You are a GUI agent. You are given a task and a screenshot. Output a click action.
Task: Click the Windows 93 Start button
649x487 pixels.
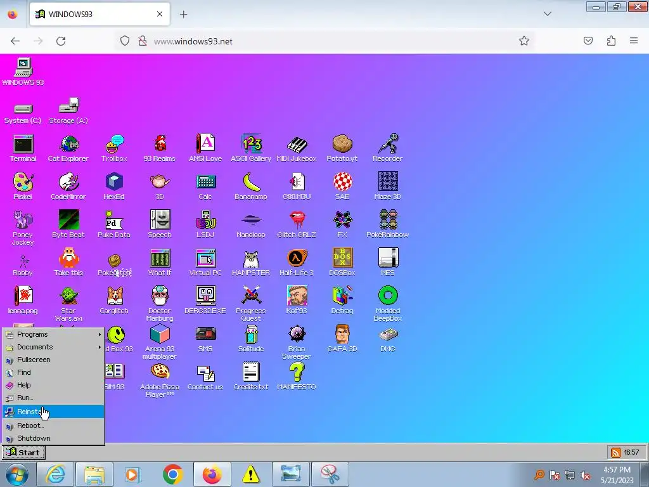23,452
